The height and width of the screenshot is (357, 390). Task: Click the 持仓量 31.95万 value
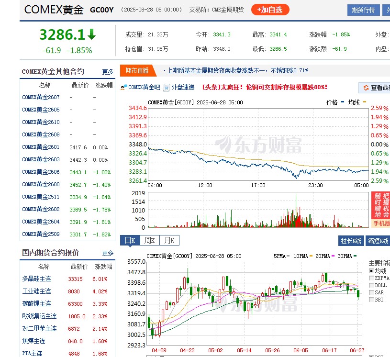(x=158, y=49)
